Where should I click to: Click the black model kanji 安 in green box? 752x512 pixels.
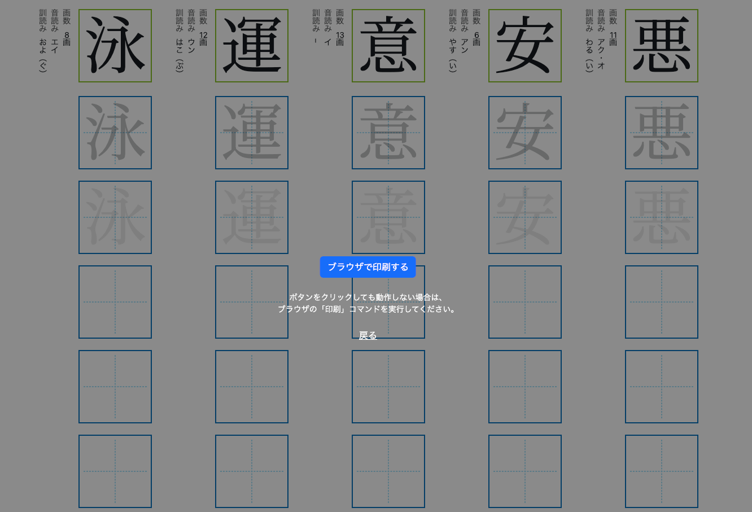(x=525, y=46)
